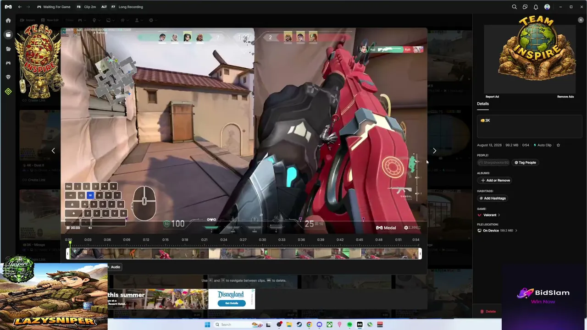Open the Medal logo menu
587x330 pixels.
click(8, 7)
